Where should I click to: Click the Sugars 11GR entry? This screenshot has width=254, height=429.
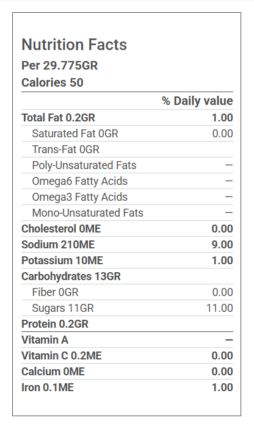63,308
